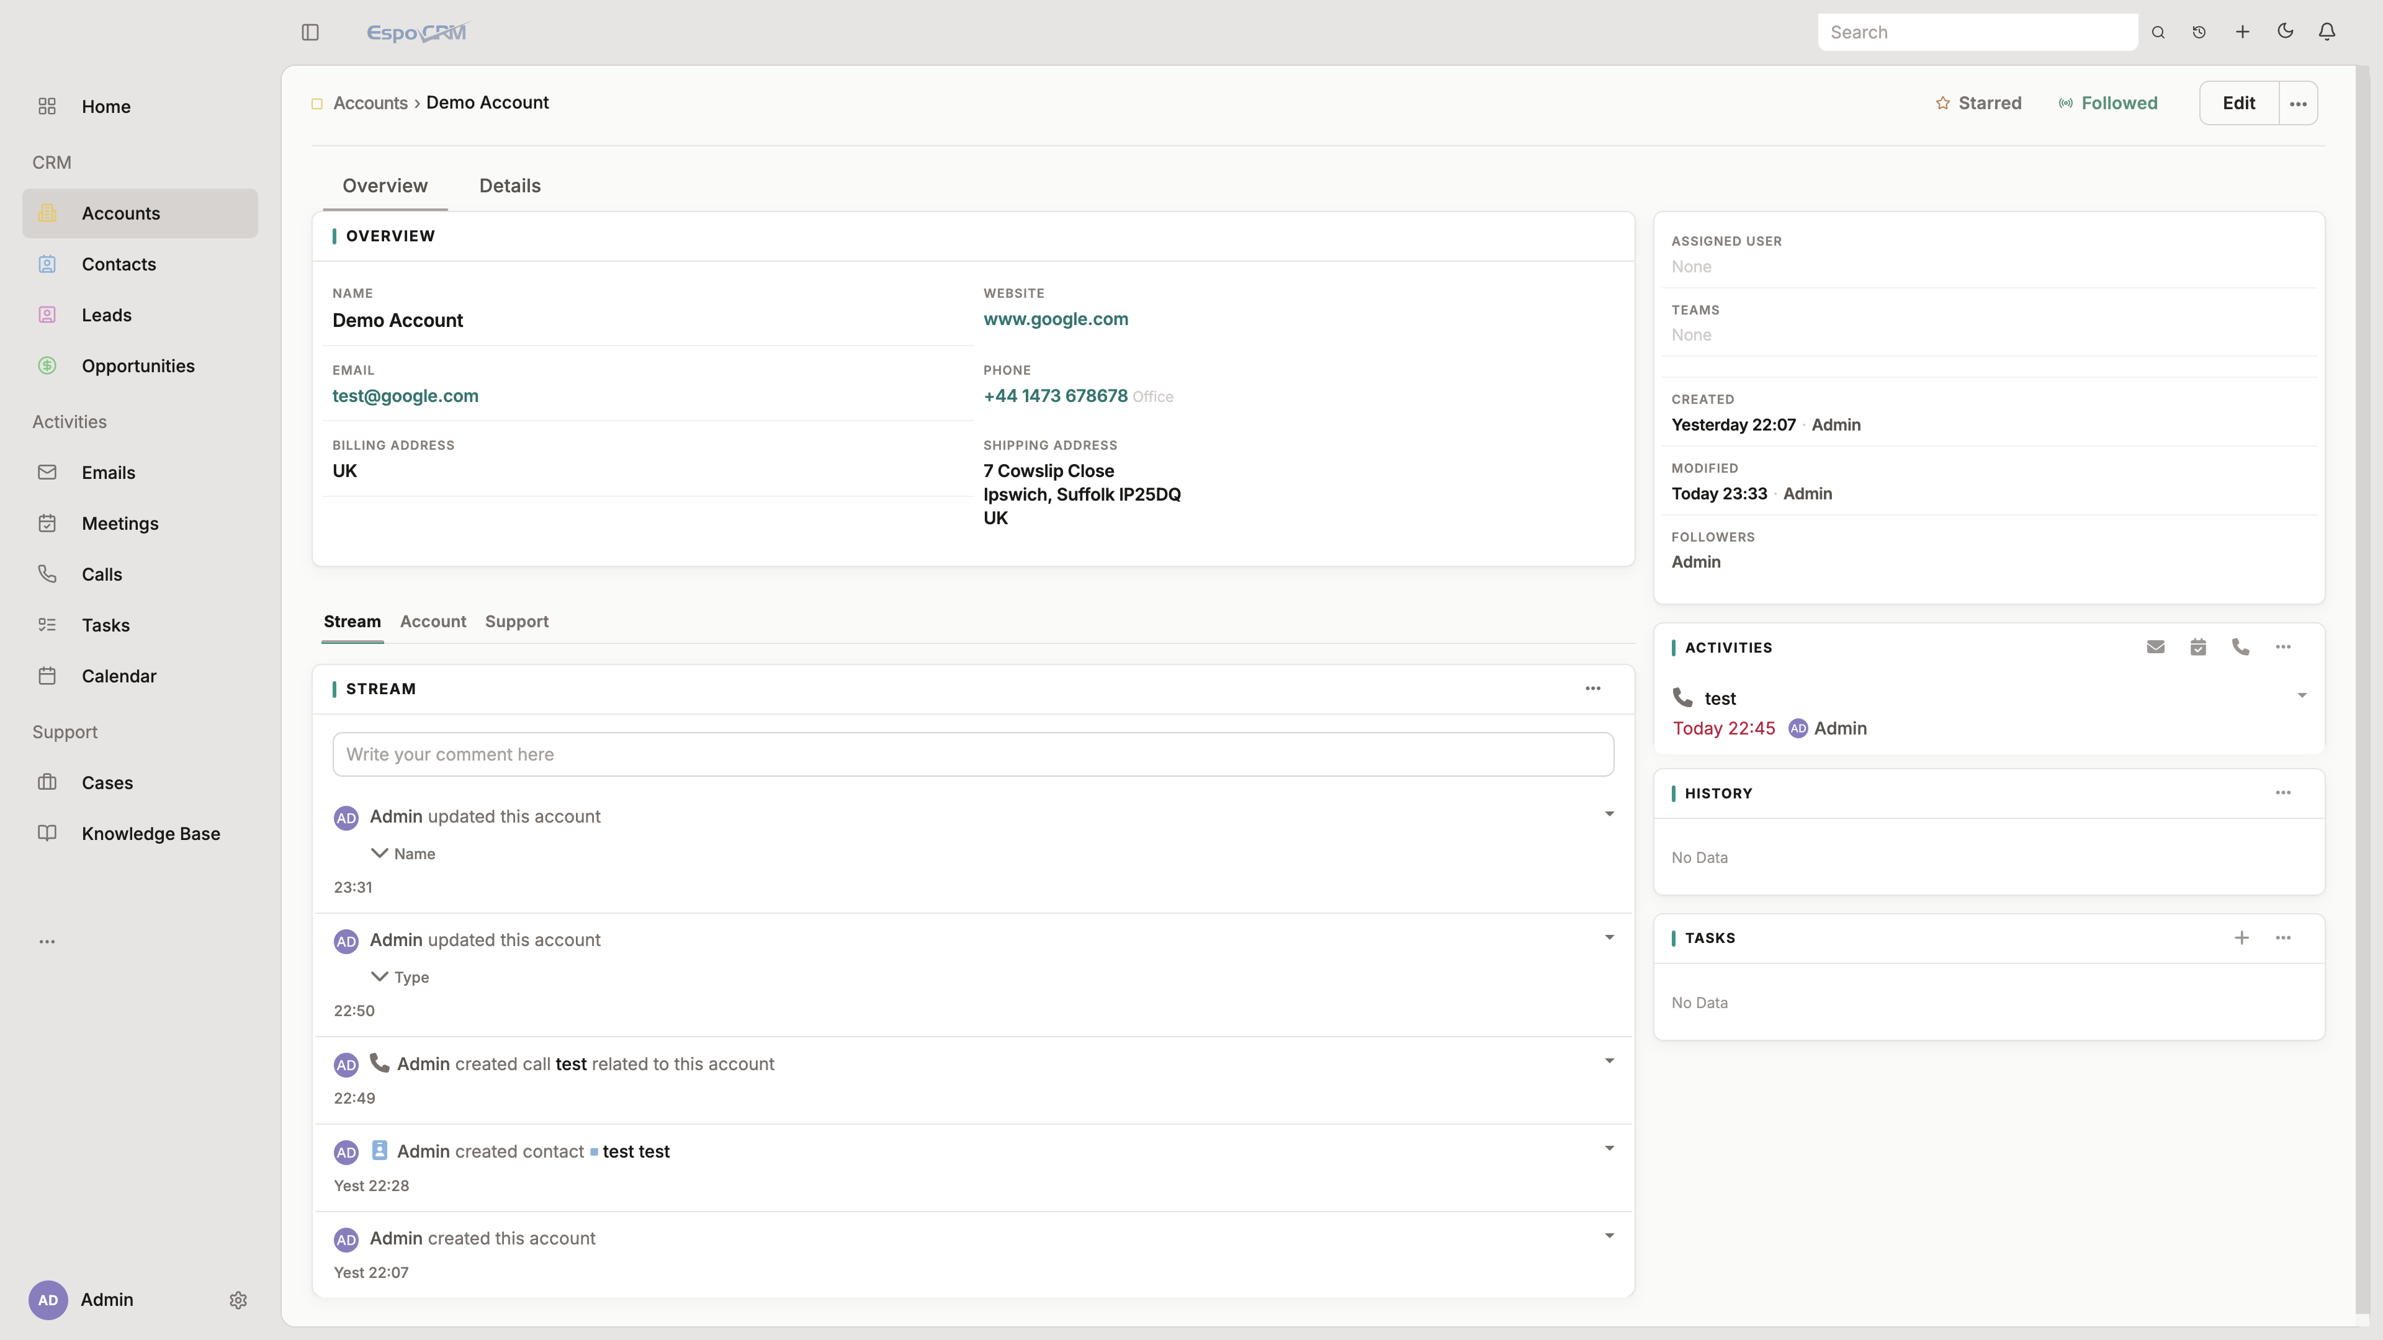Screen dimensions: 2383x1340
Task: Expand the Type change details in stream
Action: tap(379, 976)
